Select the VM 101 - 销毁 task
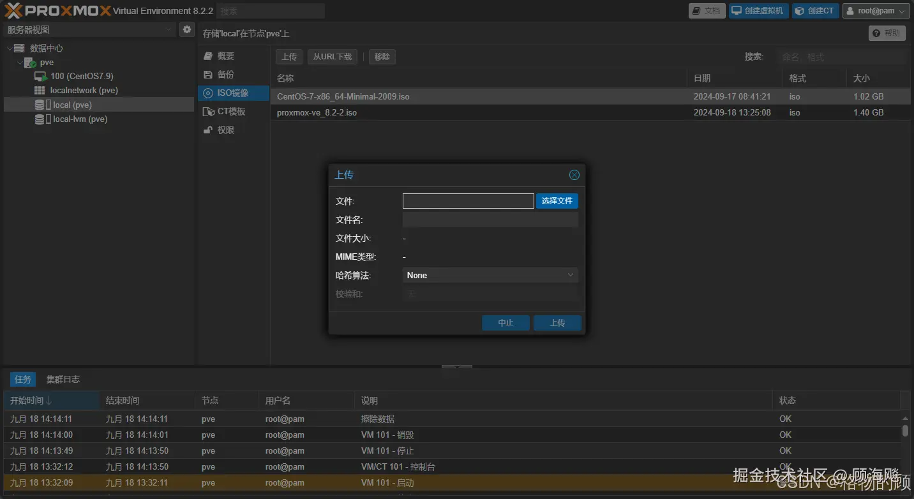The image size is (914, 499). coord(452,435)
